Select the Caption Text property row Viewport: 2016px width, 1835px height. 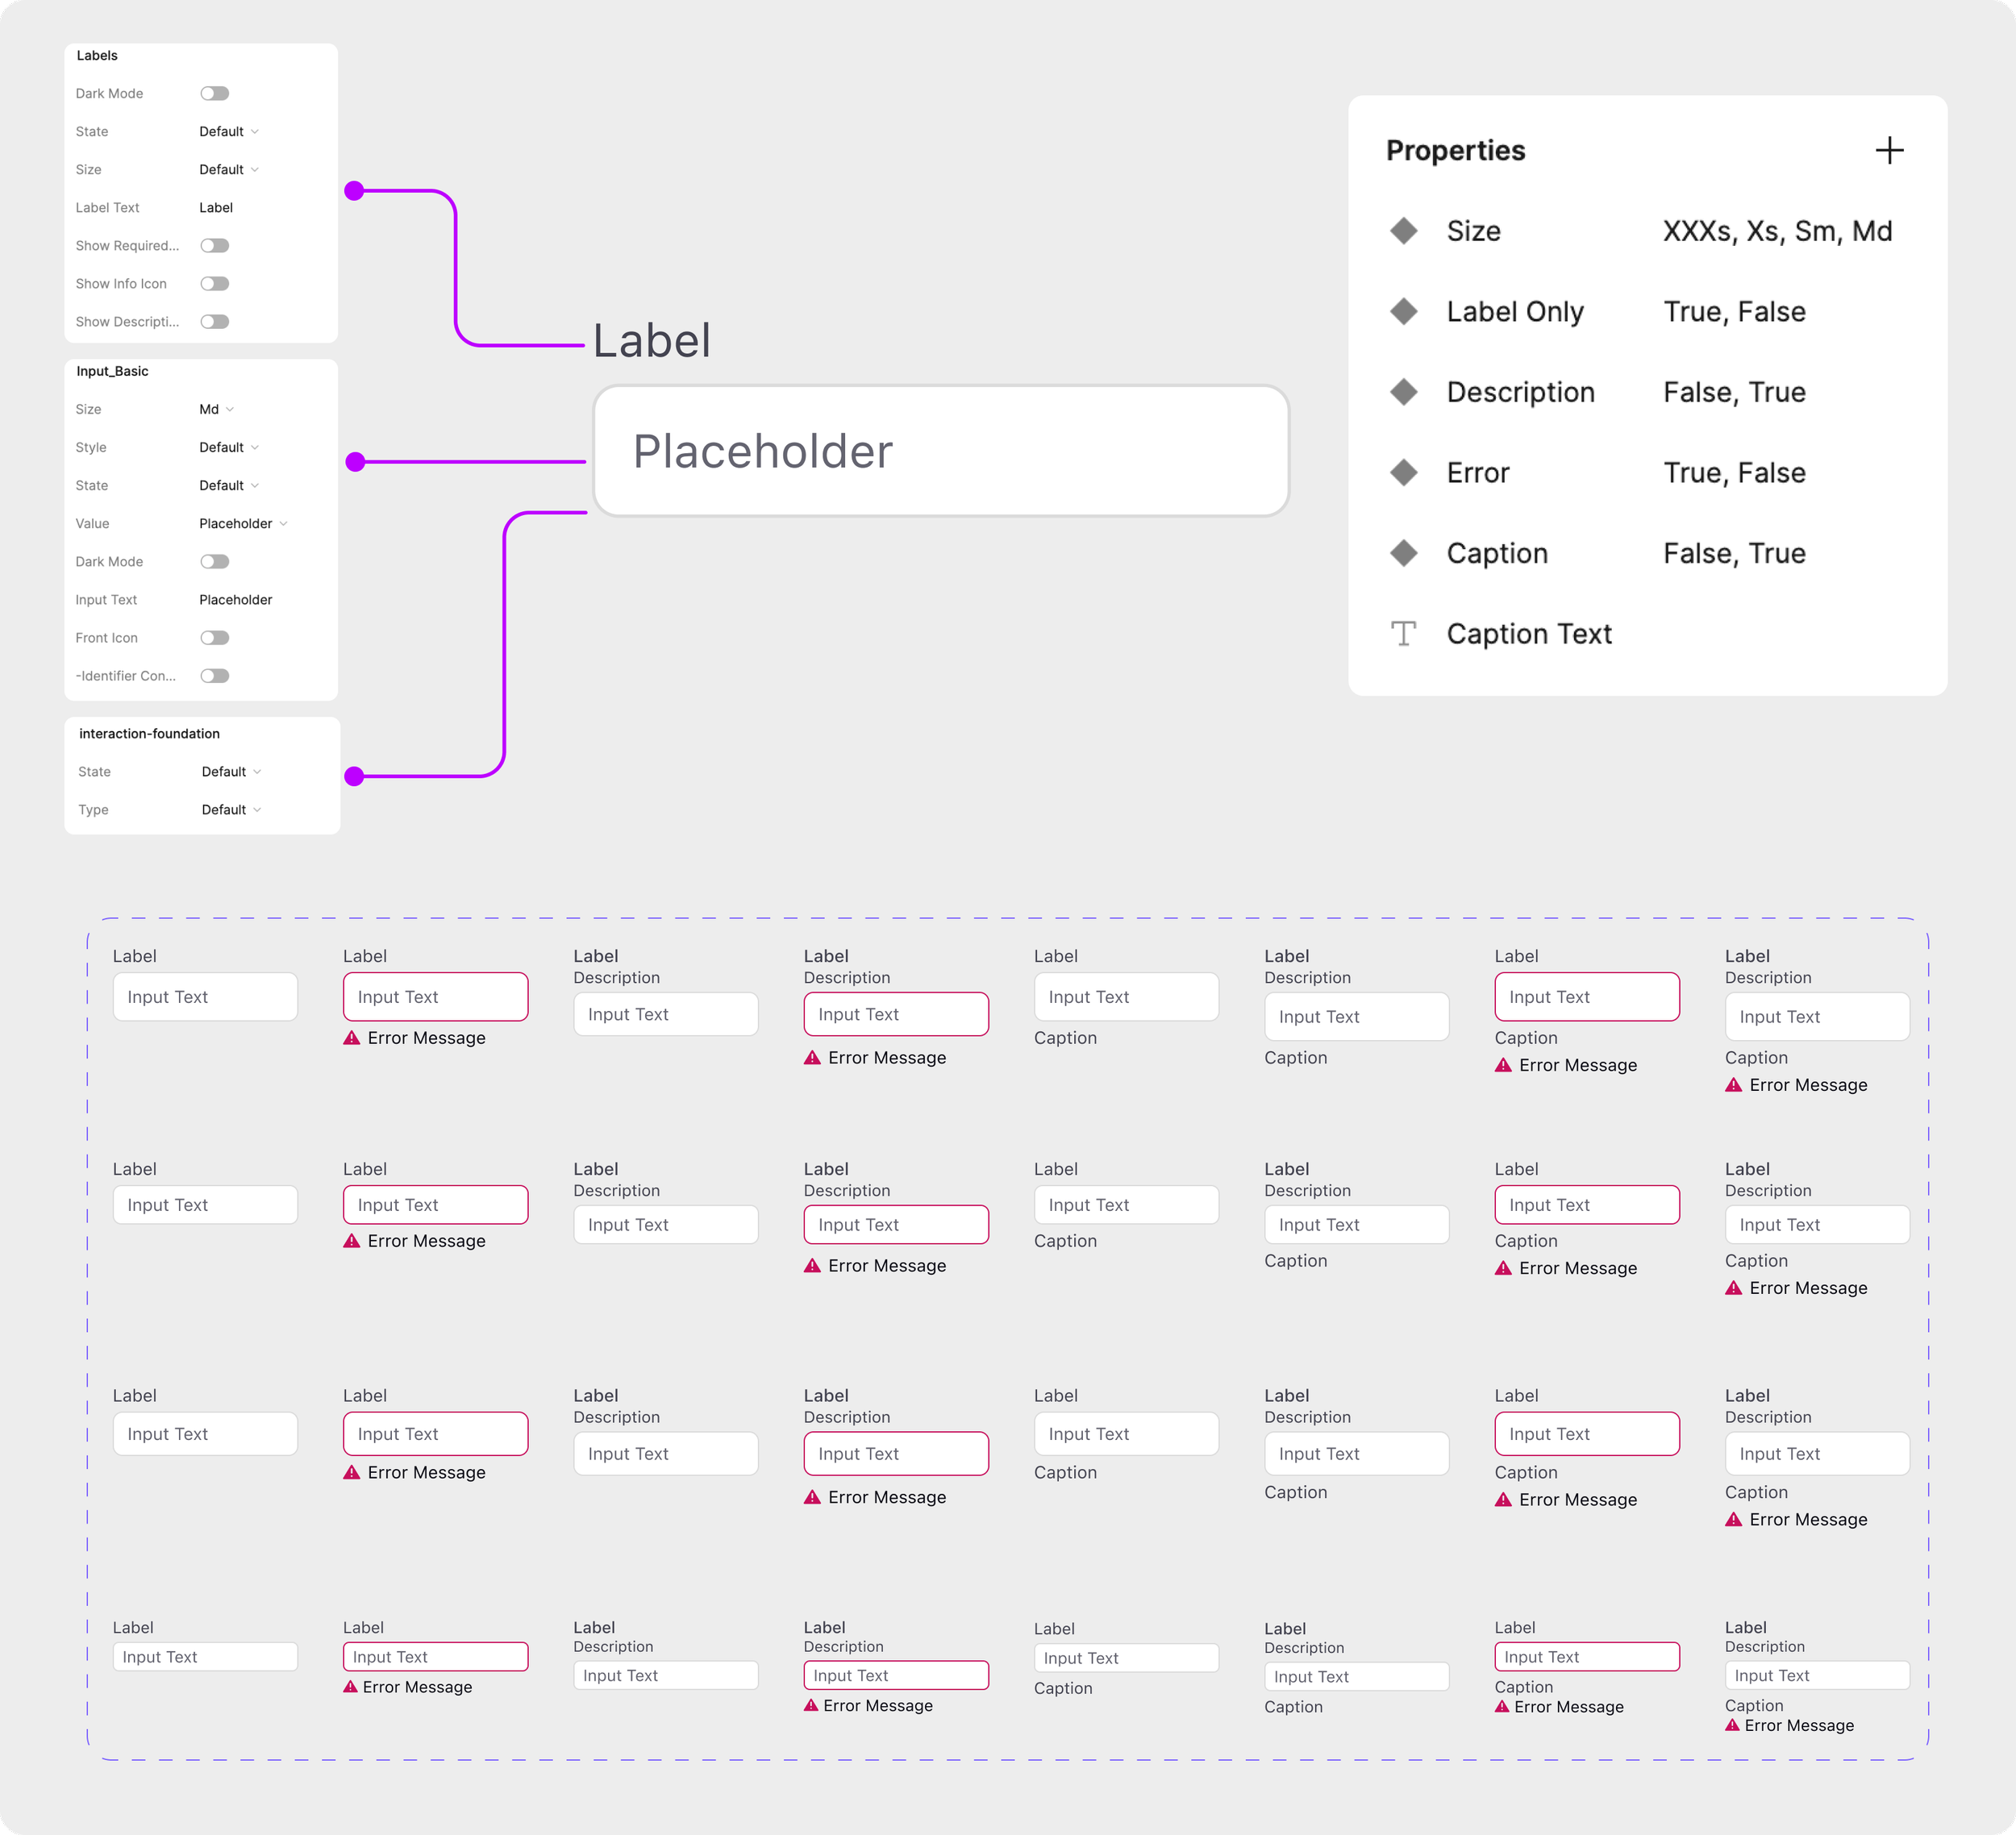click(1528, 633)
